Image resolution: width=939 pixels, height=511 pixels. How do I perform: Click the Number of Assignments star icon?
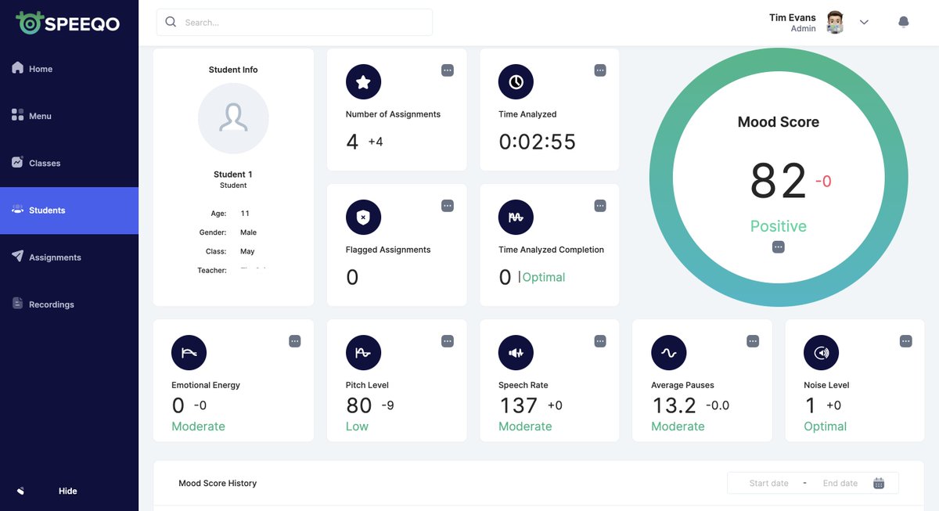tap(363, 81)
